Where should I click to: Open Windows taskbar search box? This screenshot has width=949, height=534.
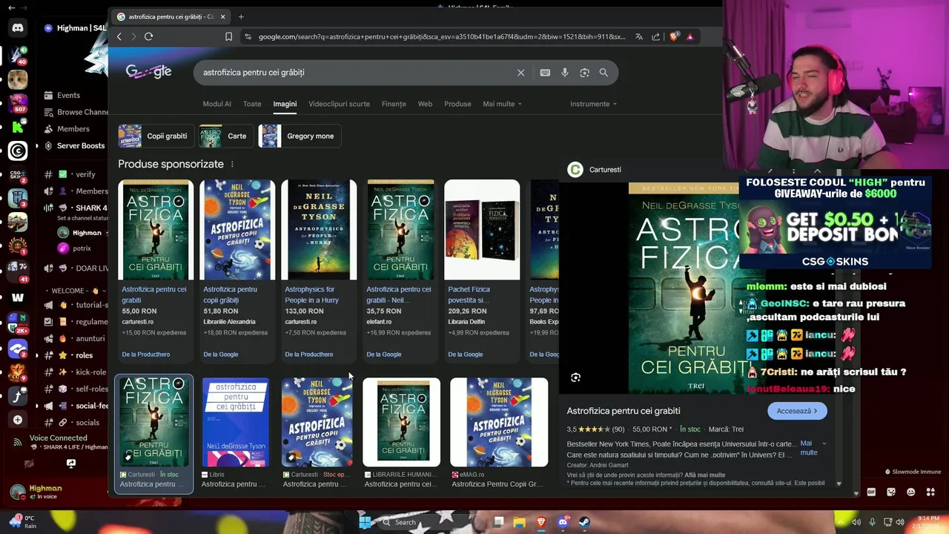[429, 522]
